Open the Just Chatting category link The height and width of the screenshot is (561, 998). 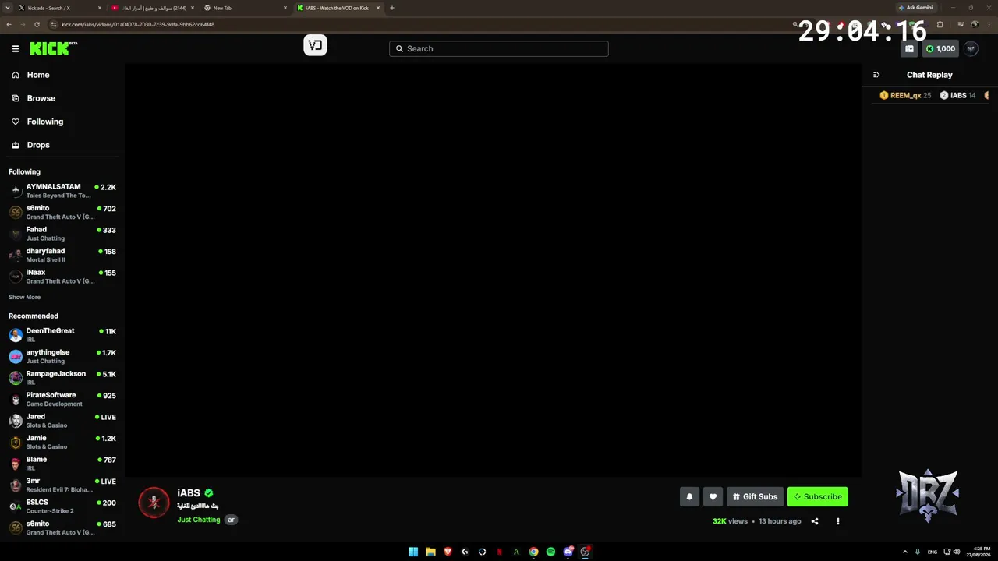199,520
